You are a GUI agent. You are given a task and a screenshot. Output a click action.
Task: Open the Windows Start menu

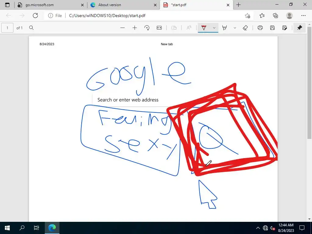pos(7,228)
